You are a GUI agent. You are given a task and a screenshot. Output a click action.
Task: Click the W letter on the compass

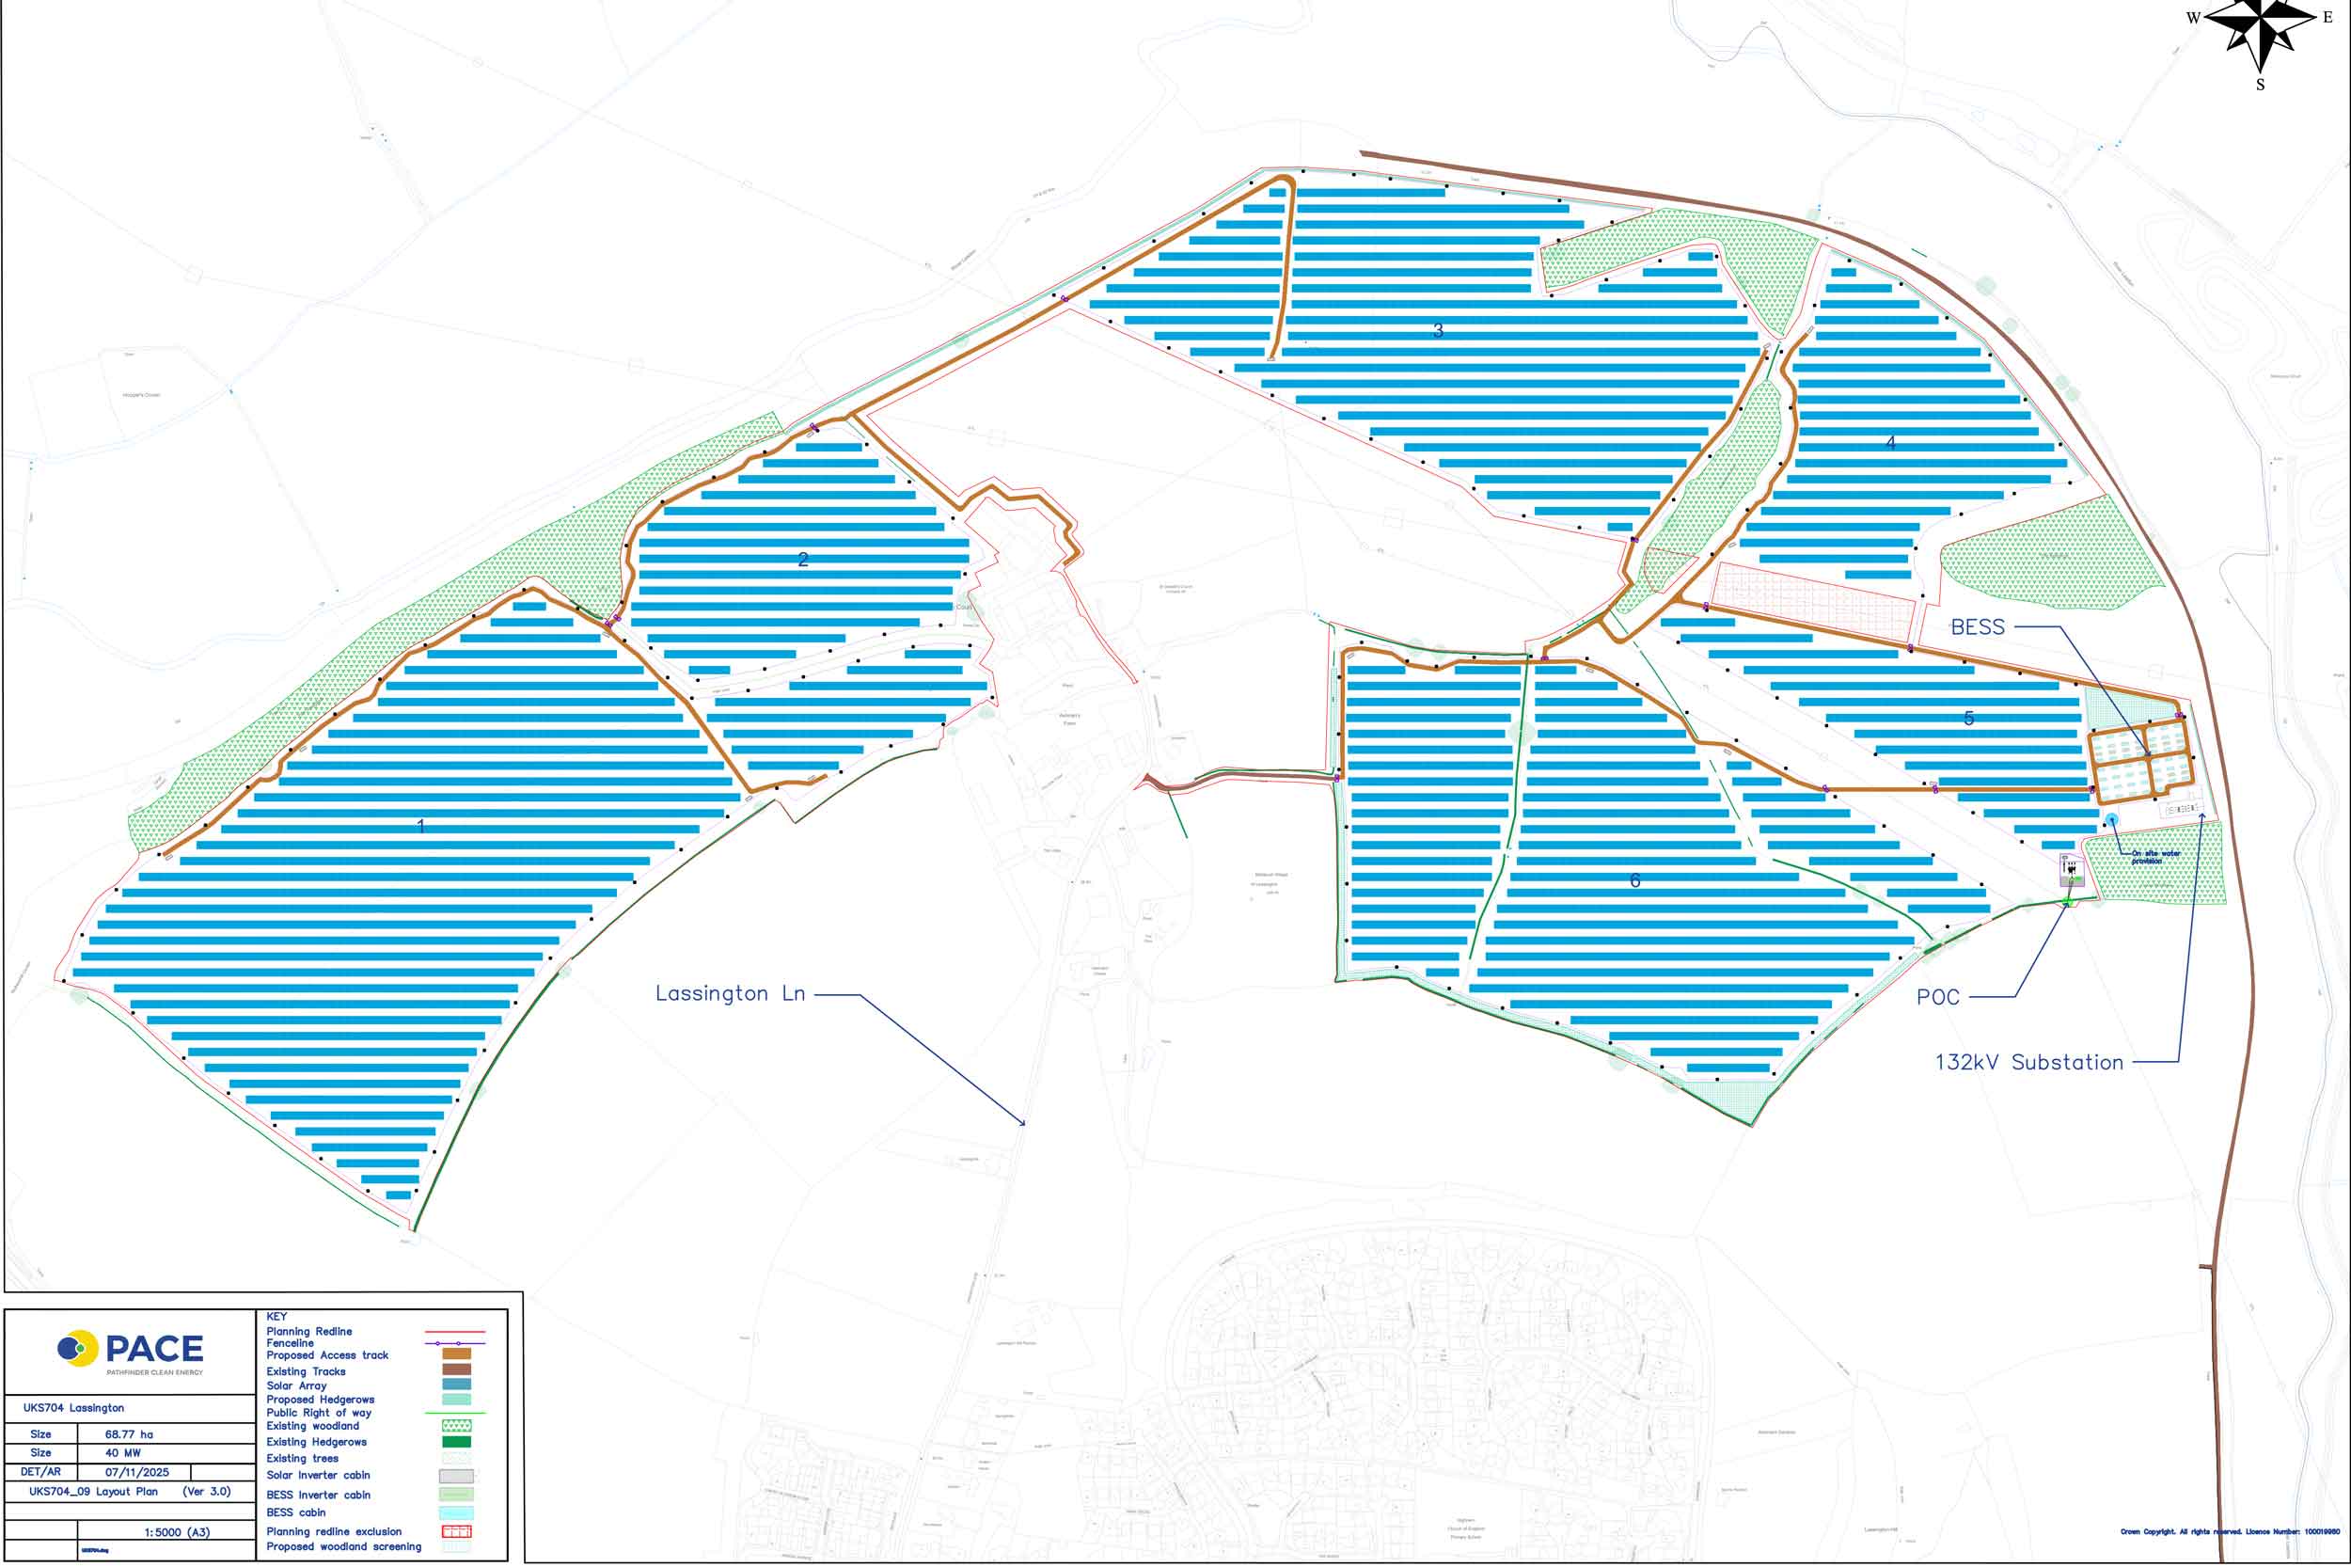click(x=2193, y=18)
